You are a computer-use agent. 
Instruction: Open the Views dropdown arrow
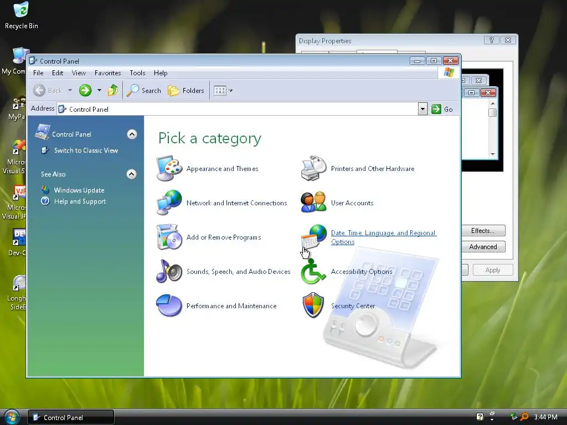click(231, 90)
